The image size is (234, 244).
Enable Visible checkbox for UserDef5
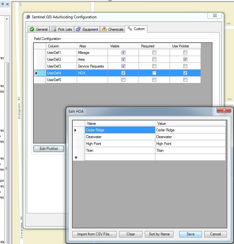[x=123, y=80]
